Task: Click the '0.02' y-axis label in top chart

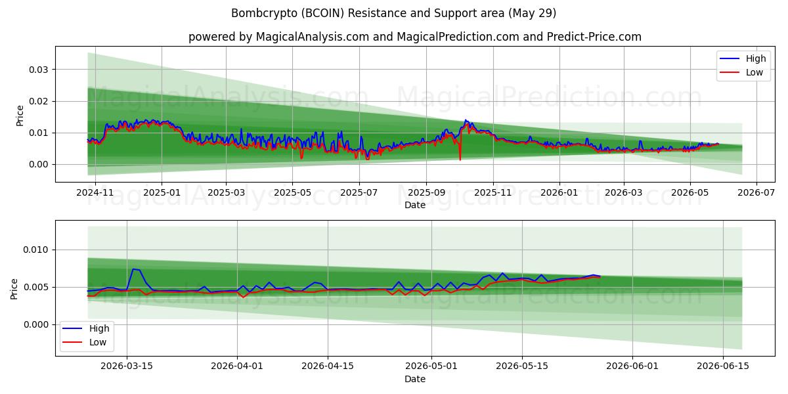Action: [x=39, y=101]
